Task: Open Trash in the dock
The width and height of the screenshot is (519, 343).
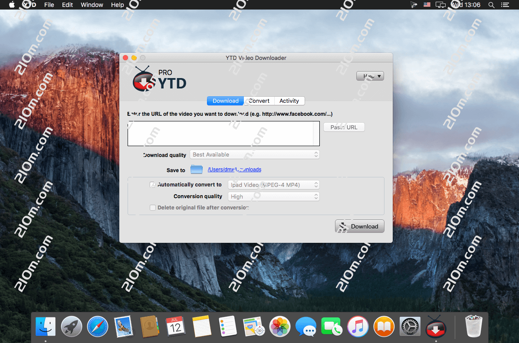Action: [x=474, y=327]
